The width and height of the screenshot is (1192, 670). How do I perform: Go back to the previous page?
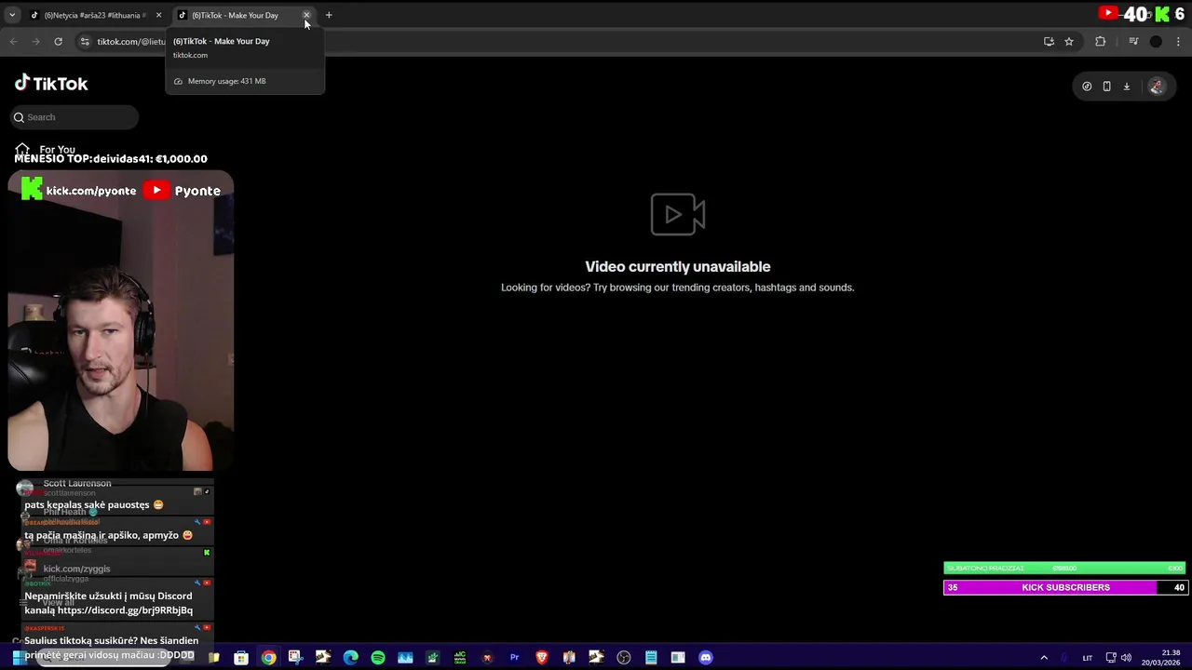(13, 41)
